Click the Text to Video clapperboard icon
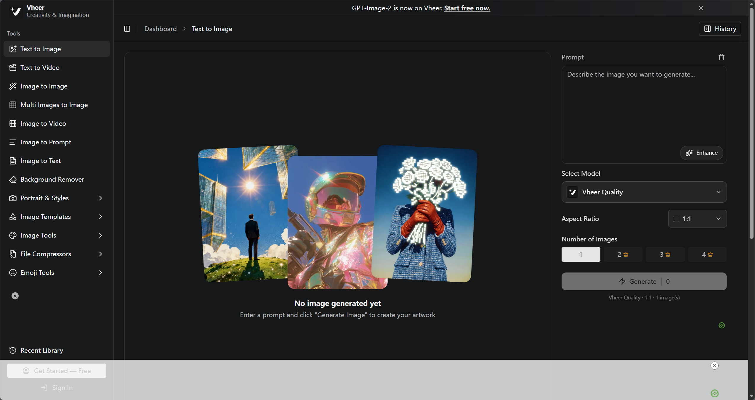 pyautogui.click(x=13, y=67)
